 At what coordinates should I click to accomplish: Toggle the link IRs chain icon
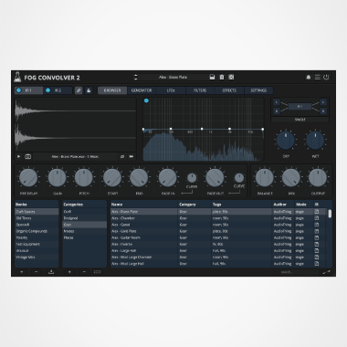coord(79,90)
